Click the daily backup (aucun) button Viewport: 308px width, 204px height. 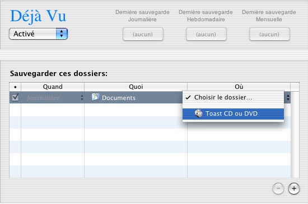point(143,34)
